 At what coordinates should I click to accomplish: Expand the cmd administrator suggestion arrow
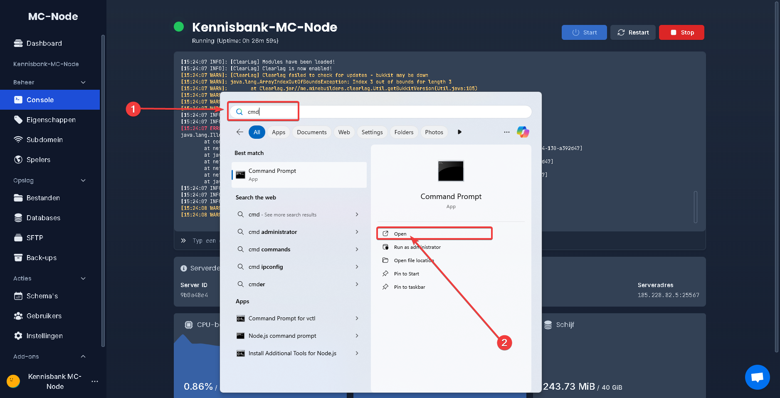tap(357, 232)
